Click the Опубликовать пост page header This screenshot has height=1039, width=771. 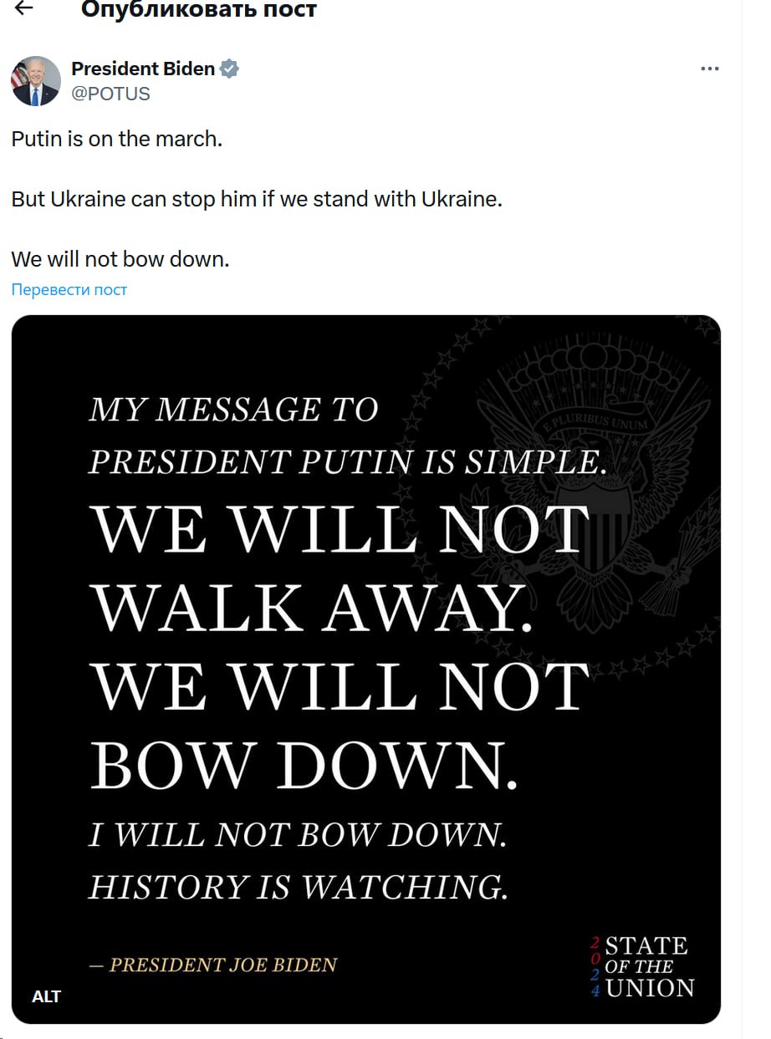click(199, 10)
